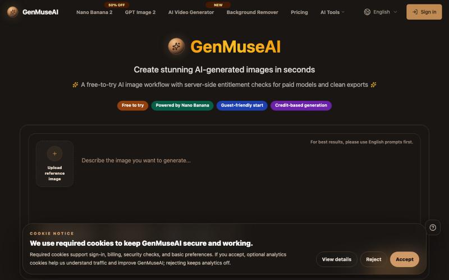Reject optional cookies
449x280 pixels.
click(x=373, y=259)
